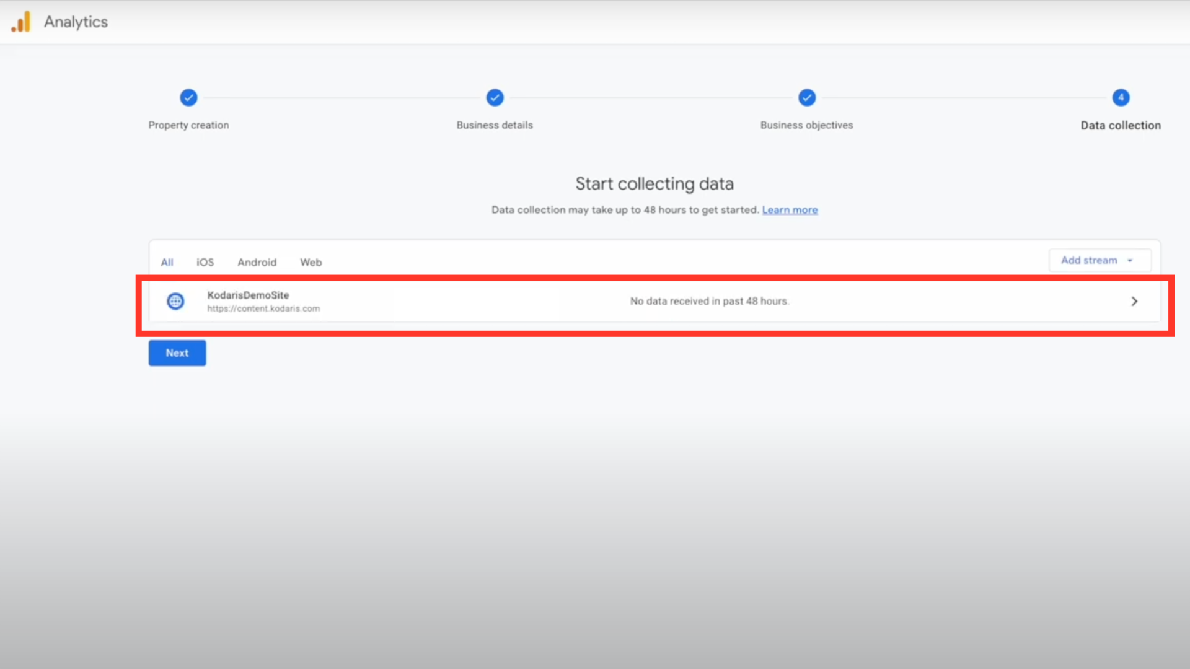The width and height of the screenshot is (1190, 669).
Task: Switch to the All streams tab
Action: click(x=167, y=263)
